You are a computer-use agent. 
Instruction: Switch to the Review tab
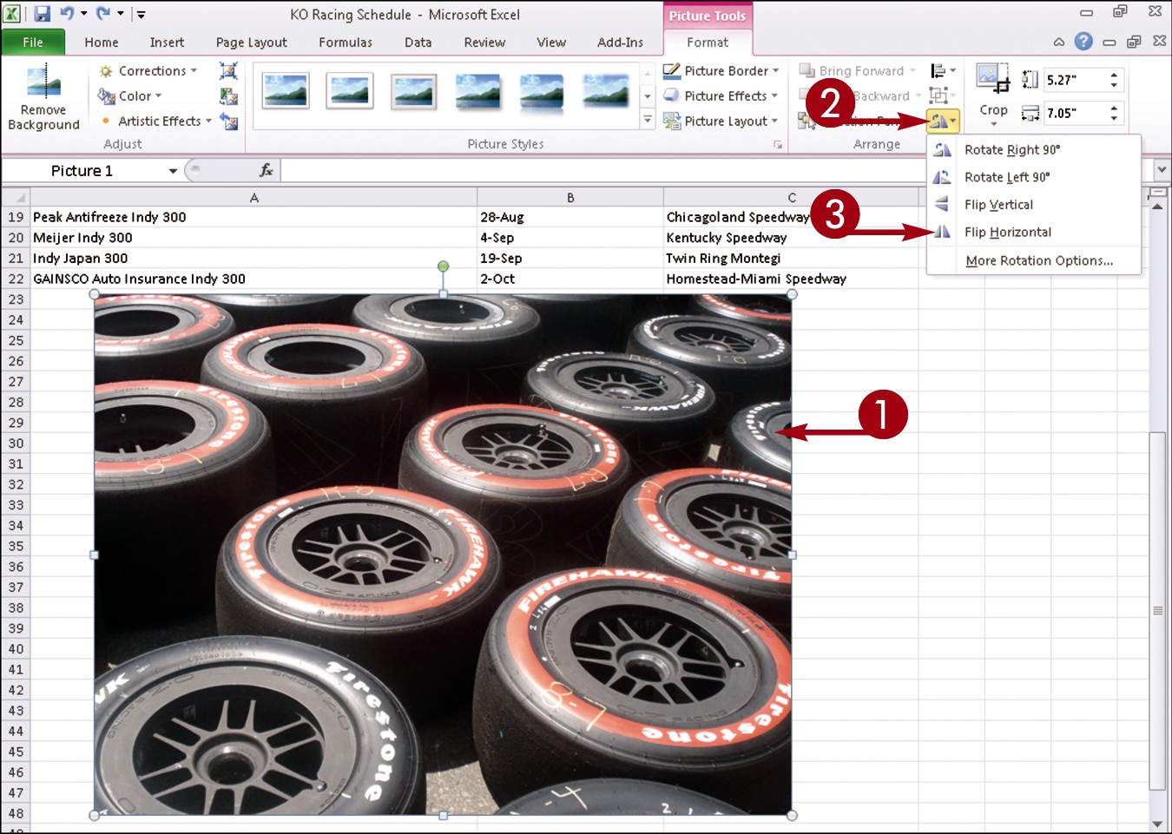coord(484,43)
